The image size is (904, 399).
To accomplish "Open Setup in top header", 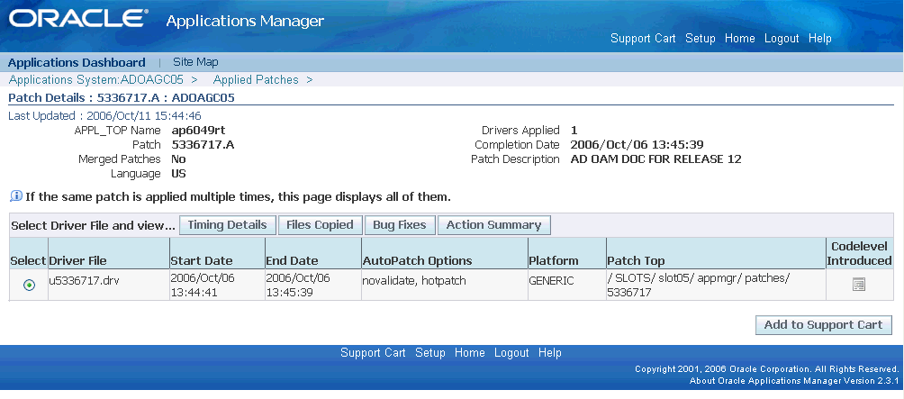I will click(x=701, y=39).
